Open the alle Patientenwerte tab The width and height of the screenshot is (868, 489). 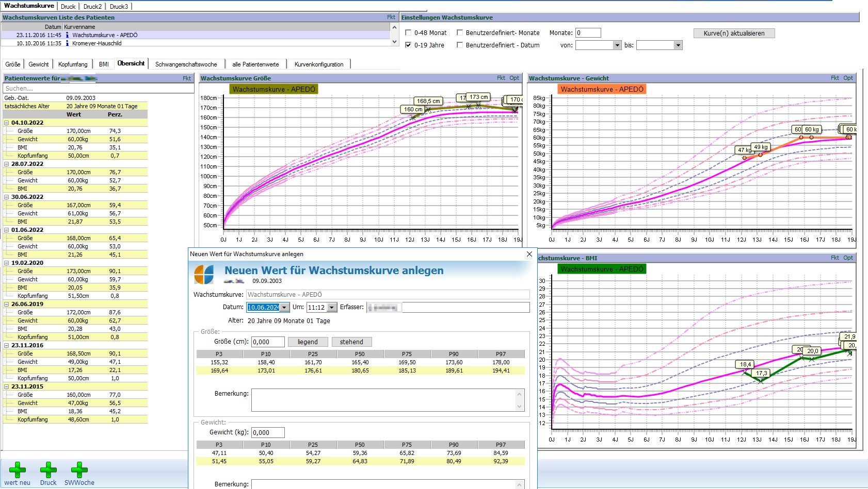point(255,64)
